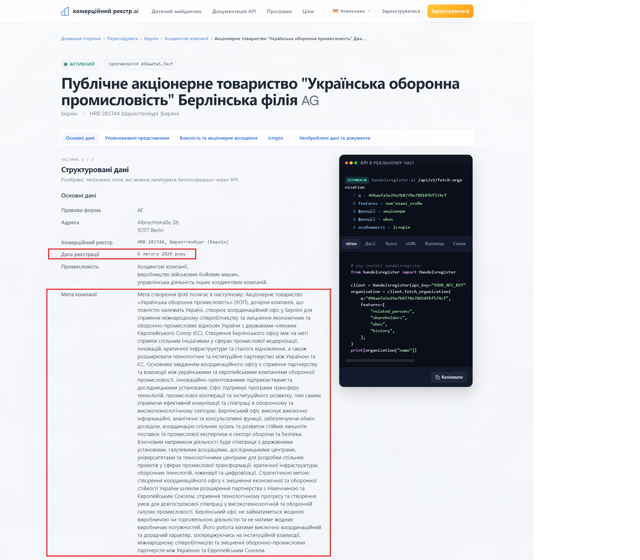This screenshot has width=640, height=560.
Task: Click the Правова форма value АГ
Action: (140, 210)
